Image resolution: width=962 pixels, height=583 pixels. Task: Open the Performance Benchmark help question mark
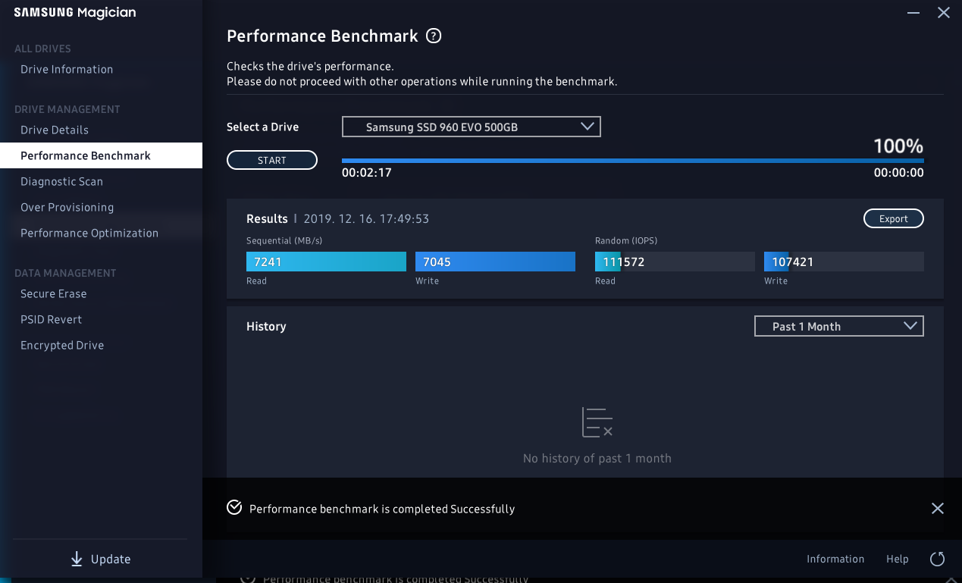point(434,36)
